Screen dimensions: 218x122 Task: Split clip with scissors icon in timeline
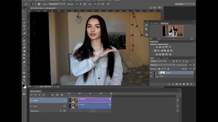pos(57,95)
